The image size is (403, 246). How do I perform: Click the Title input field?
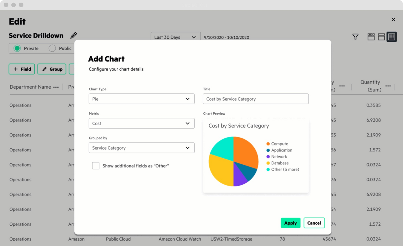pos(256,99)
